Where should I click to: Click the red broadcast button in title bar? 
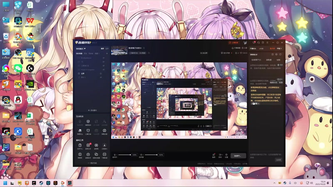click(234, 43)
